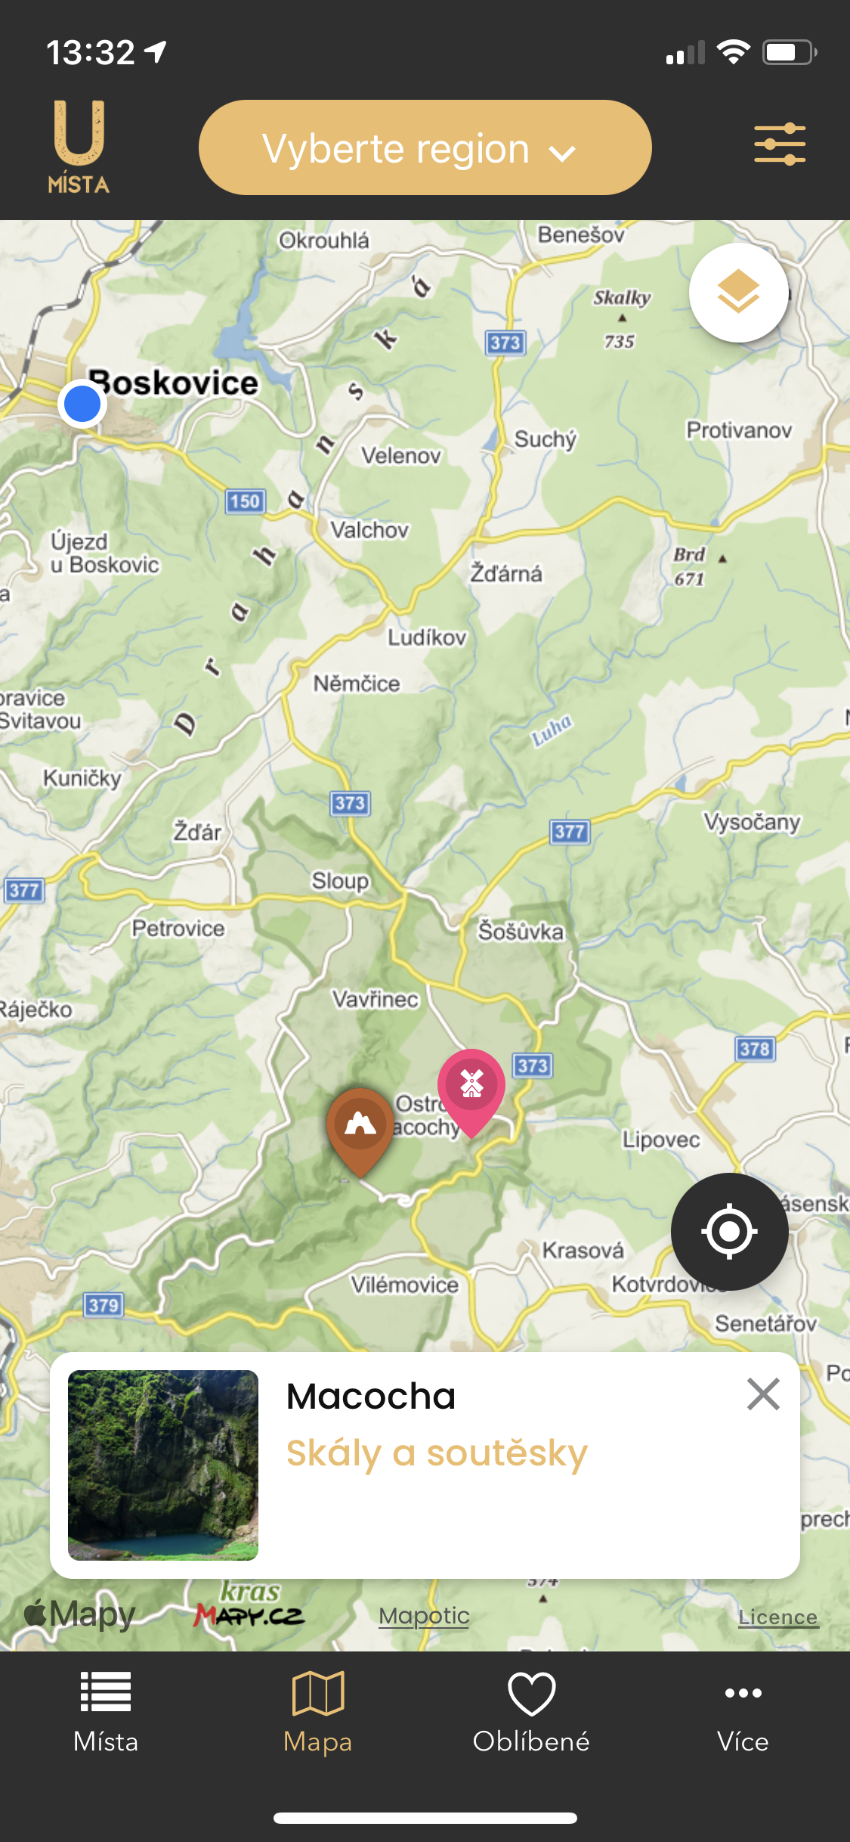This screenshot has width=850, height=1842.
Task: Open the filter sliders icon
Action: (x=780, y=144)
